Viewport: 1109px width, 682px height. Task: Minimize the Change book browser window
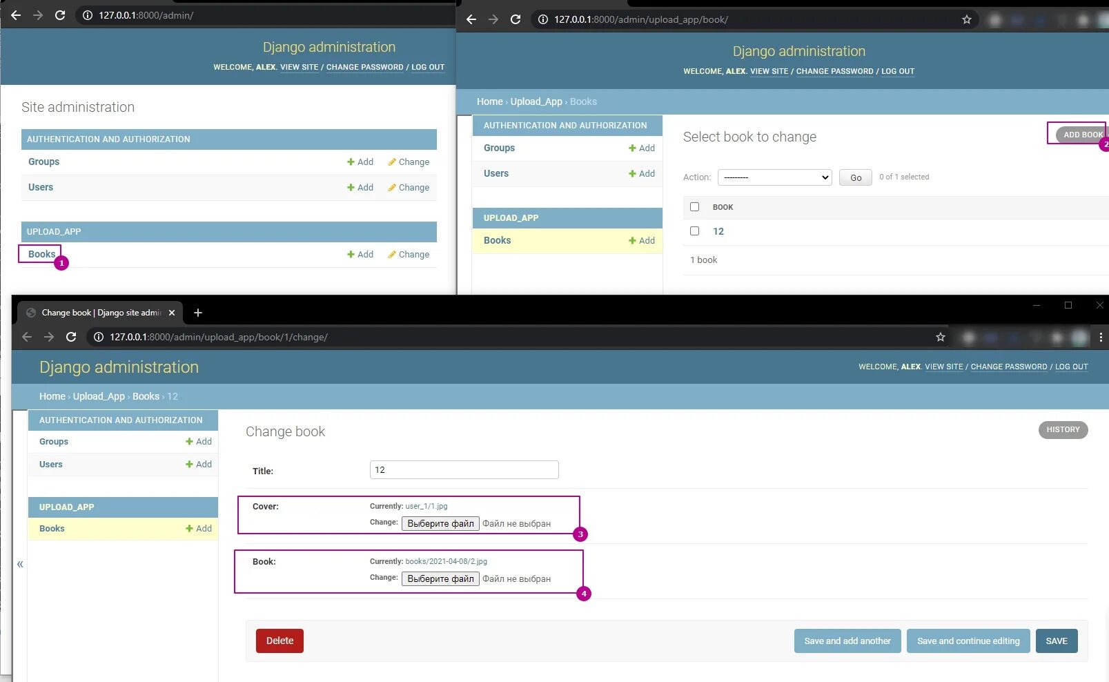coord(1037,305)
